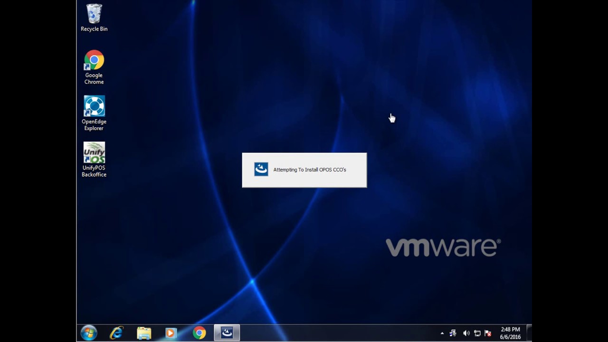Open Windows Media Player from the taskbar

(x=171, y=333)
